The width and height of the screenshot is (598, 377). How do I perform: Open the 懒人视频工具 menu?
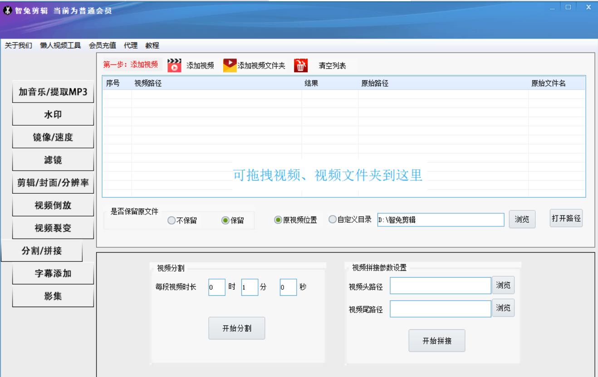pyautogui.click(x=60, y=45)
